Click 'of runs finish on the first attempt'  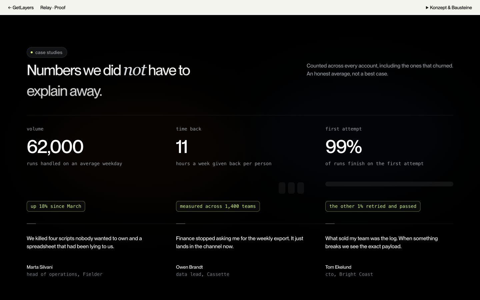374,164
